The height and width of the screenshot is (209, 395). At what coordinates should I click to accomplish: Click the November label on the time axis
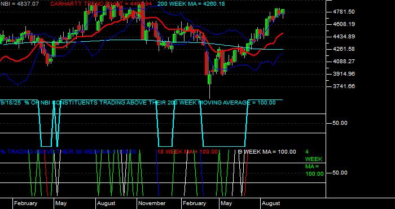coord(152,203)
